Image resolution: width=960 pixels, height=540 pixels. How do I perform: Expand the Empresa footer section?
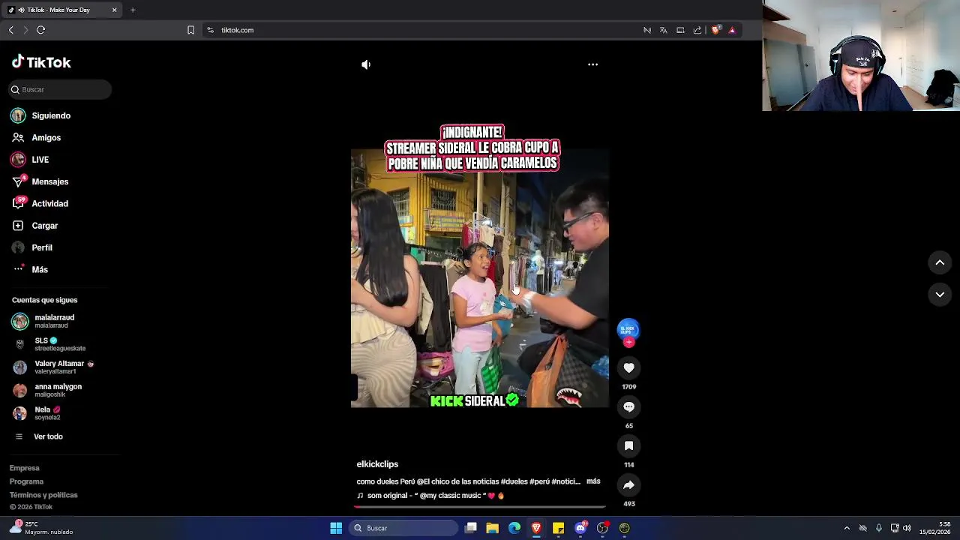point(24,468)
